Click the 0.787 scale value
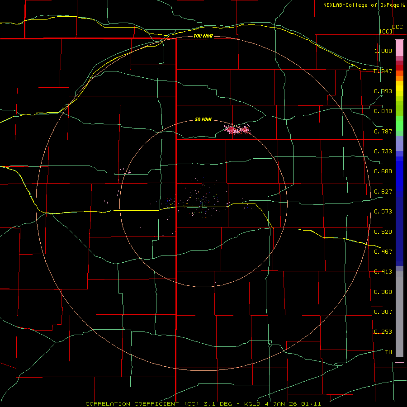Image resolution: width=407 pixels, height=407 pixels. [x=383, y=131]
